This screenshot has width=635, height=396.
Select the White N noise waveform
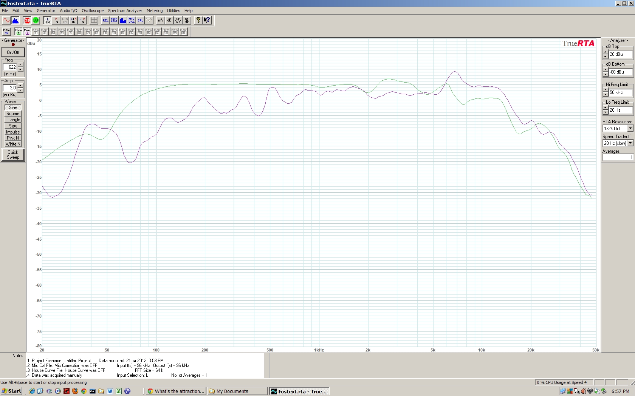pos(13,144)
